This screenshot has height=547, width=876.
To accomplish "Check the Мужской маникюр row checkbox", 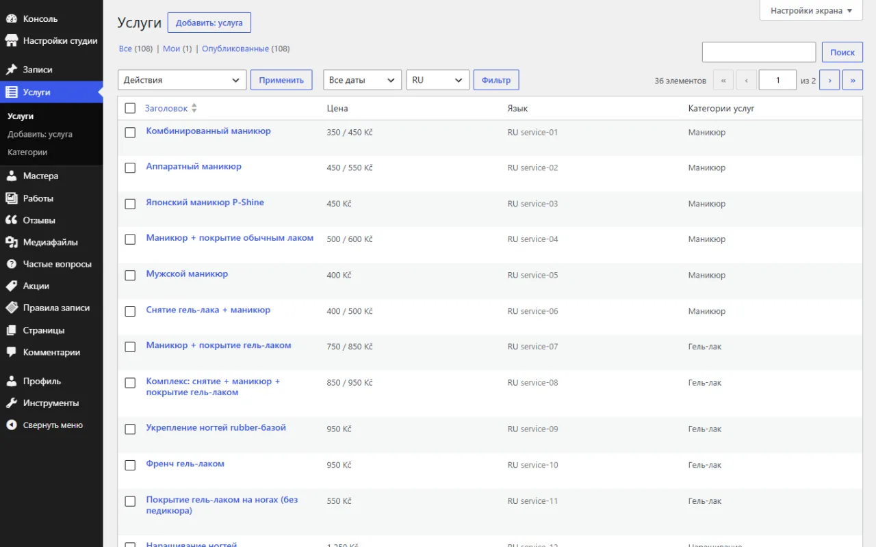I will pyautogui.click(x=130, y=275).
